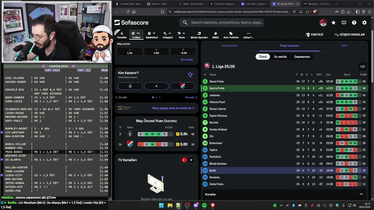Image resolution: width=374 pixels, height=210 pixels.
Task: Open the Windows Start menu
Action: pyautogui.click(x=161, y=205)
